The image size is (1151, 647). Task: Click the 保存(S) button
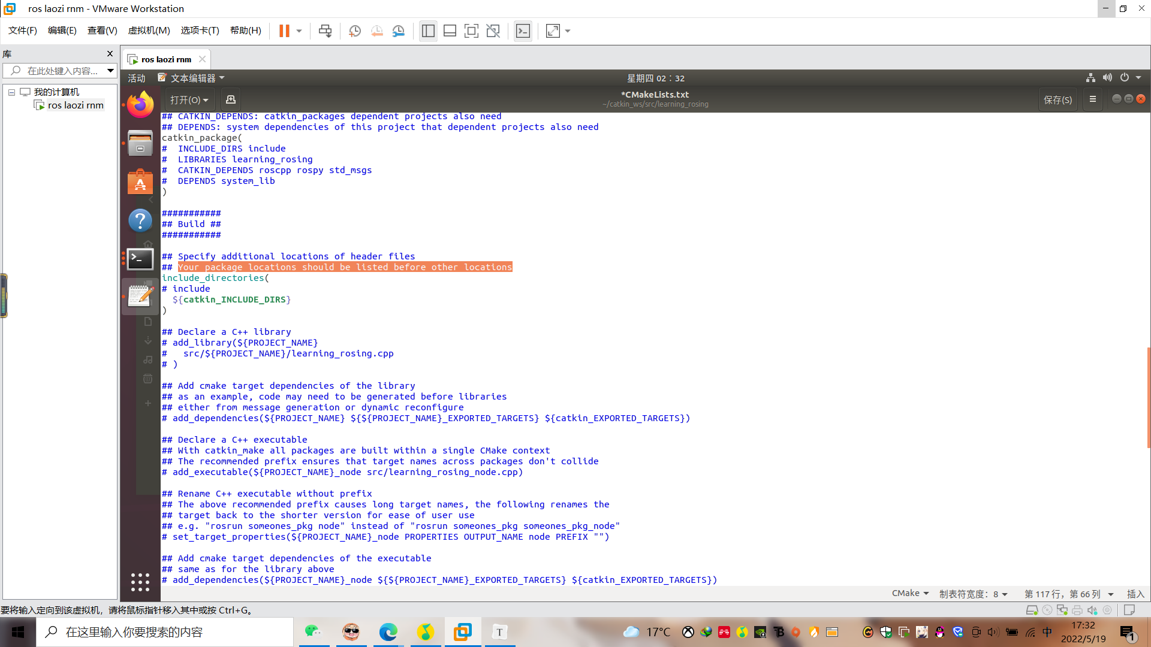click(x=1057, y=99)
